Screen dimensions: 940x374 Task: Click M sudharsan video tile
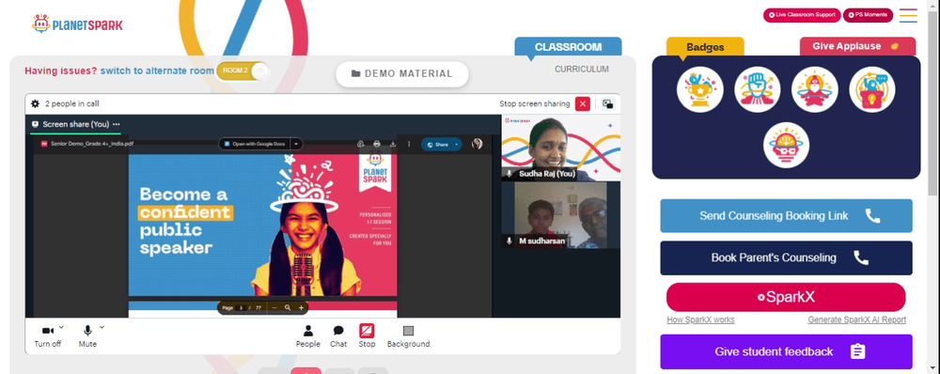click(560, 215)
